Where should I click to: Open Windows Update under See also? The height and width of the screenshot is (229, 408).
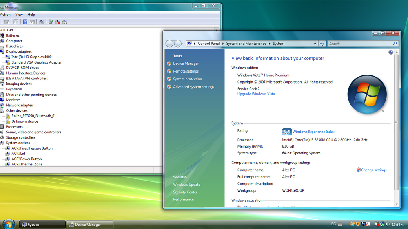coord(186,185)
